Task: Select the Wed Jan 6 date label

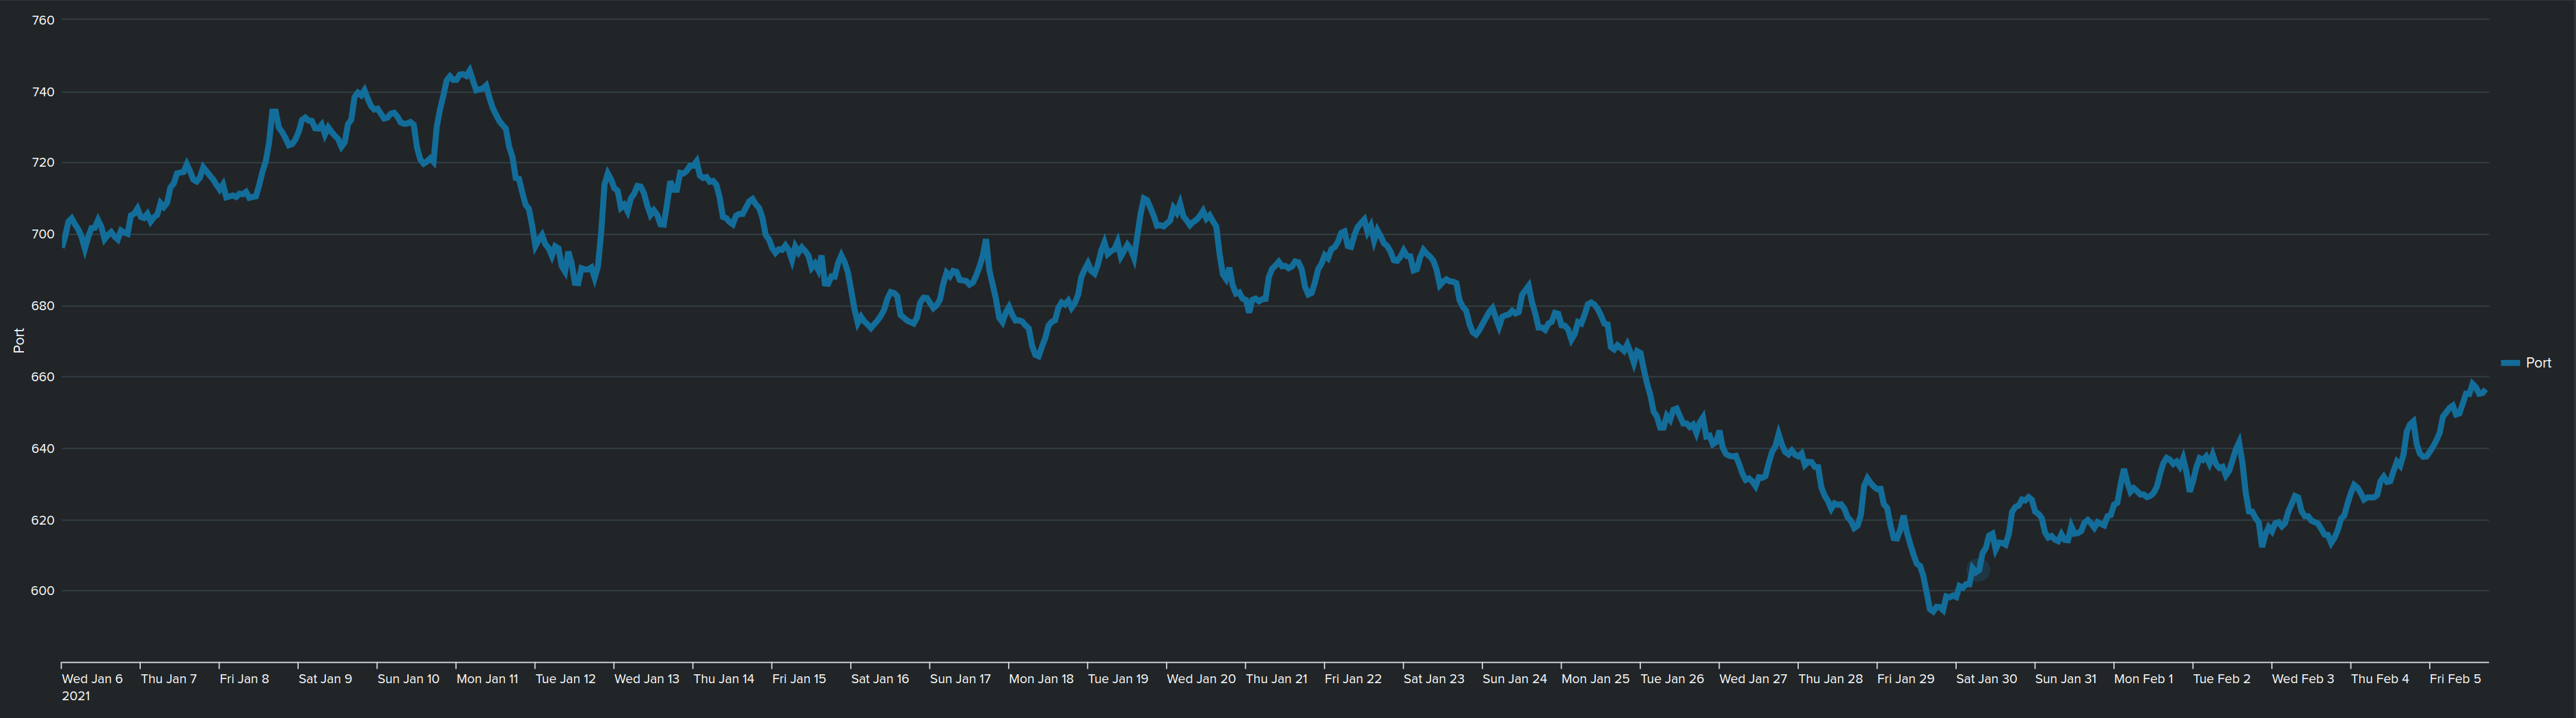Action: click(92, 679)
